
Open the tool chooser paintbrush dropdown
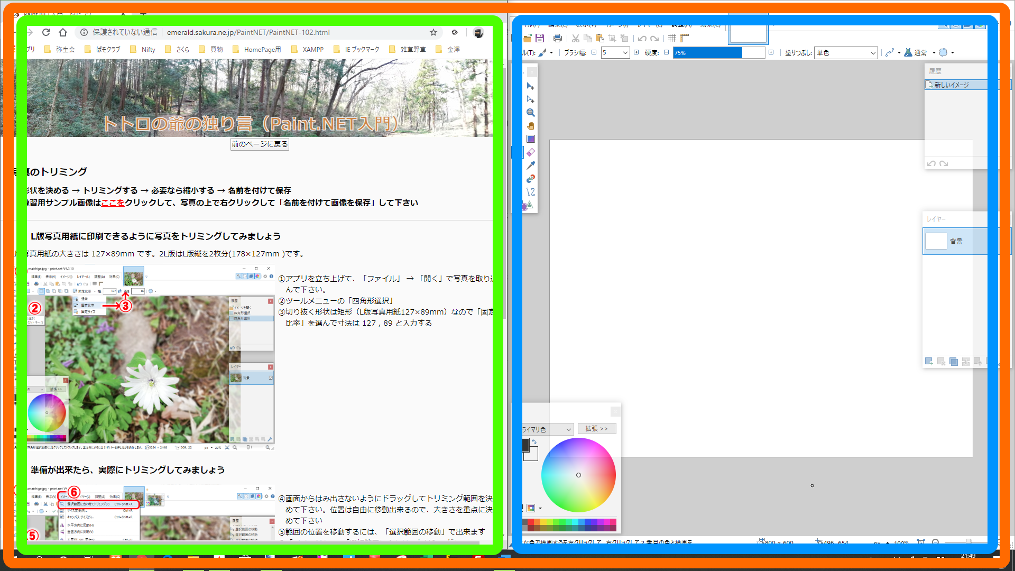tap(546, 52)
